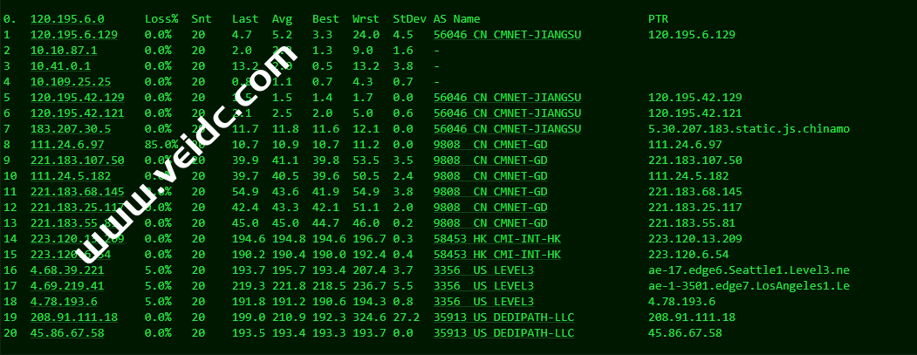This screenshot has width=917, height=355.
Task: Open CMNET-GD AS link in hop 13 row
Action: click(x=490, y=222)
